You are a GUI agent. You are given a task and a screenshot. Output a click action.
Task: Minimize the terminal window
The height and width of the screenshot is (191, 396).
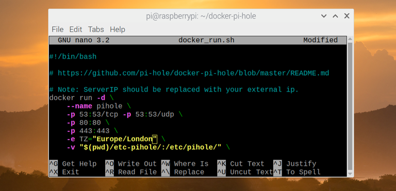click(324, 16)
